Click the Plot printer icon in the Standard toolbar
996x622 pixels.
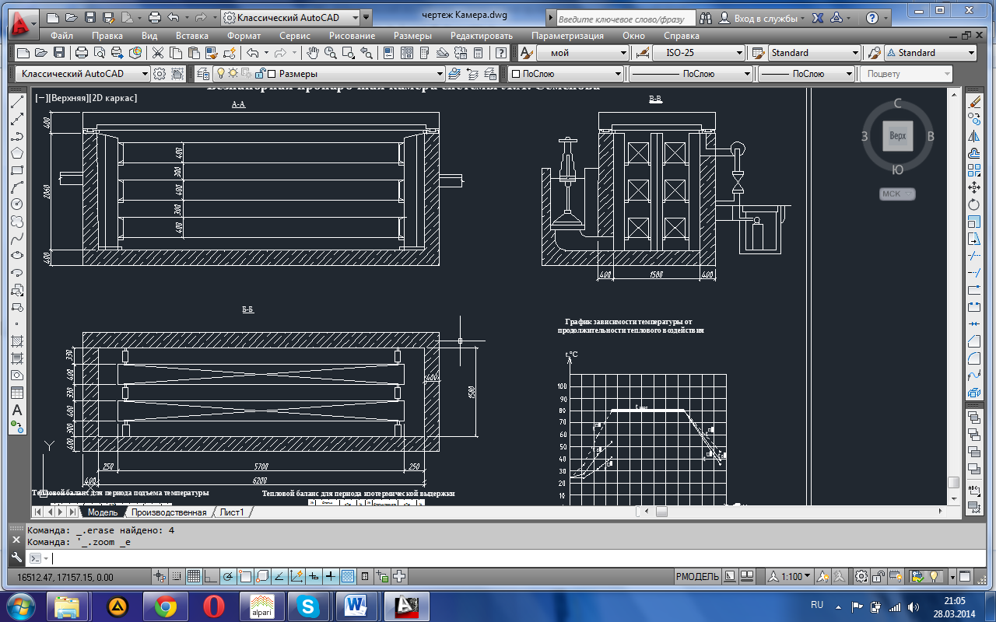pyautogui.click(x=81, y=53)
